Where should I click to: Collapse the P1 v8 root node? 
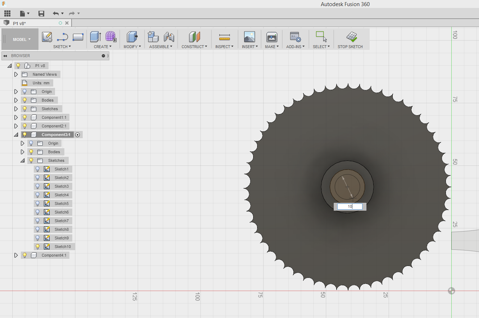[9, 66]
